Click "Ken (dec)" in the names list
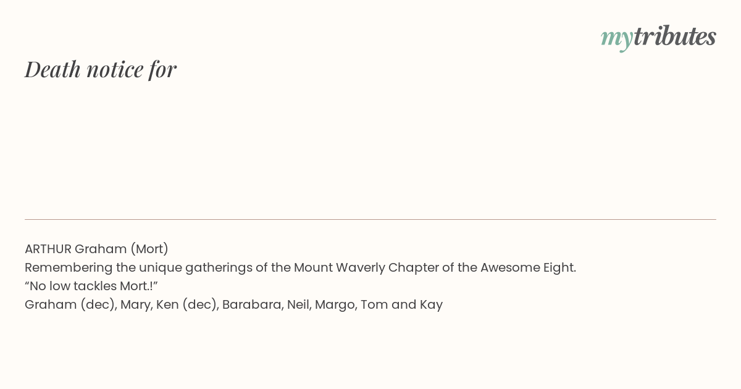The height and width of the screenshot is (389, 741). (186, 304)
